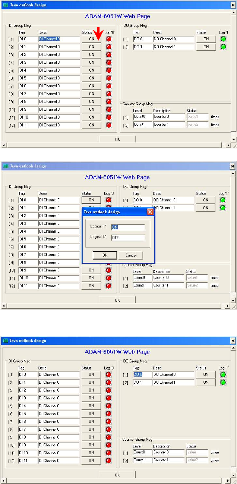Click DO 1 green LED in third screenshot
The height and width of the screenshot is (484, 237).
click(223, 382)
